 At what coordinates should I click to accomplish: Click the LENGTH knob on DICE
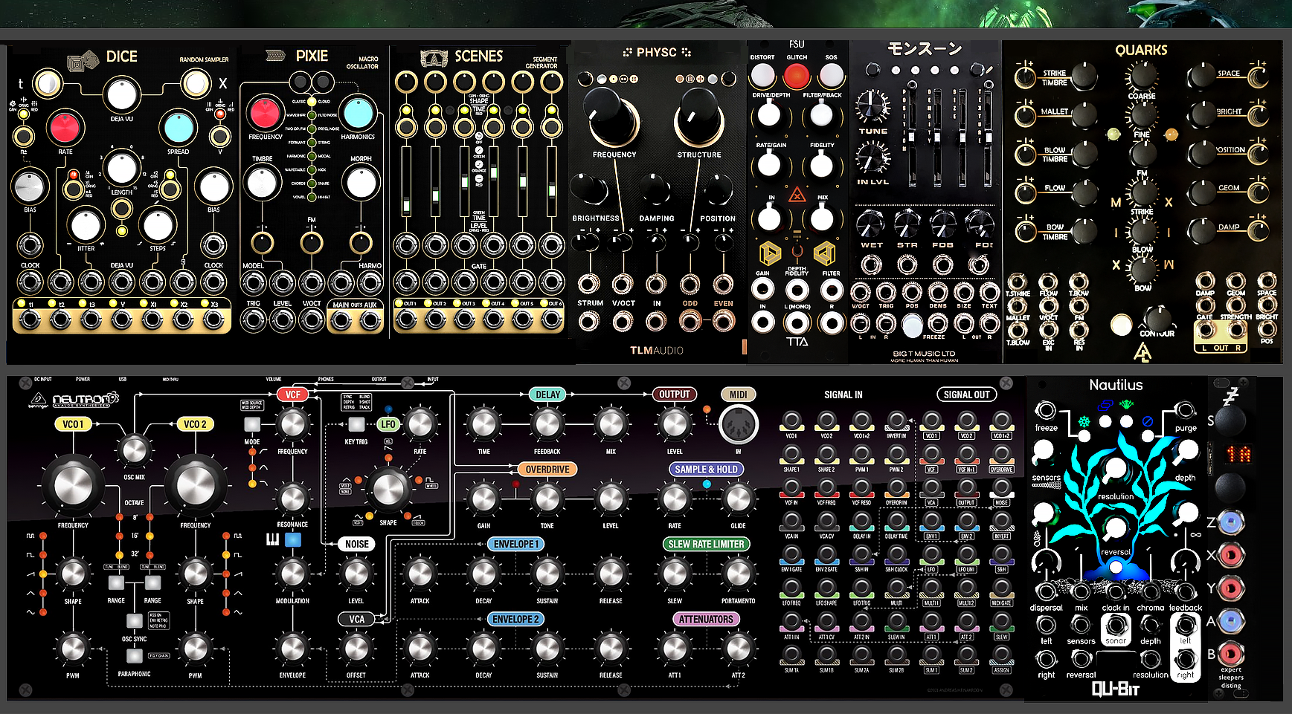[121, 169]
